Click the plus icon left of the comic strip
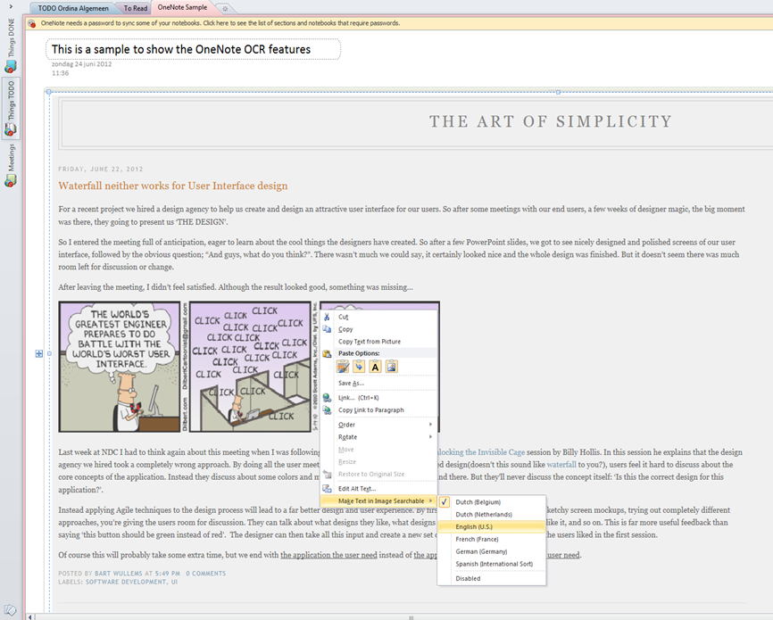 (39, 353)
